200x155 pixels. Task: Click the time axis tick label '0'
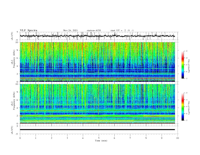(x=20, y=138)
